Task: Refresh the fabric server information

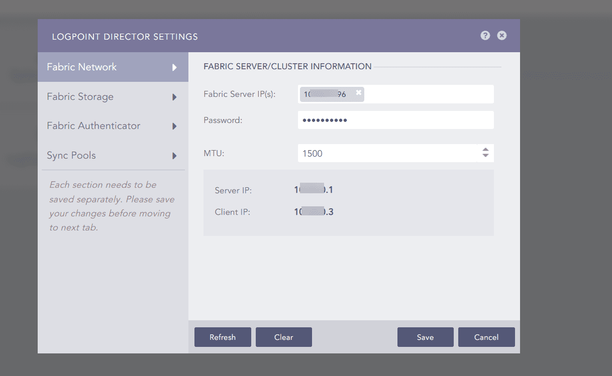Action: (223, 337)
